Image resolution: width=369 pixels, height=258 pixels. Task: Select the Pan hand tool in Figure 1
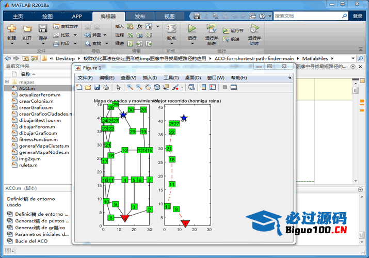(148, 87)
